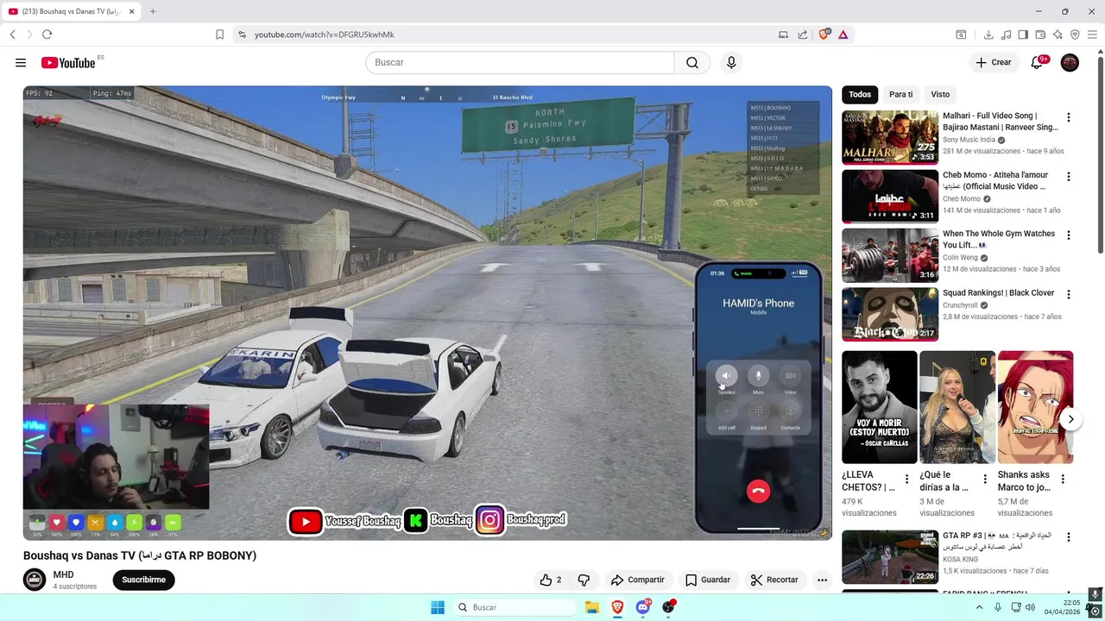Open the GTA RP #3 video thumbnail
Viewport: 1105px width, 621px height.
(890, 557)
